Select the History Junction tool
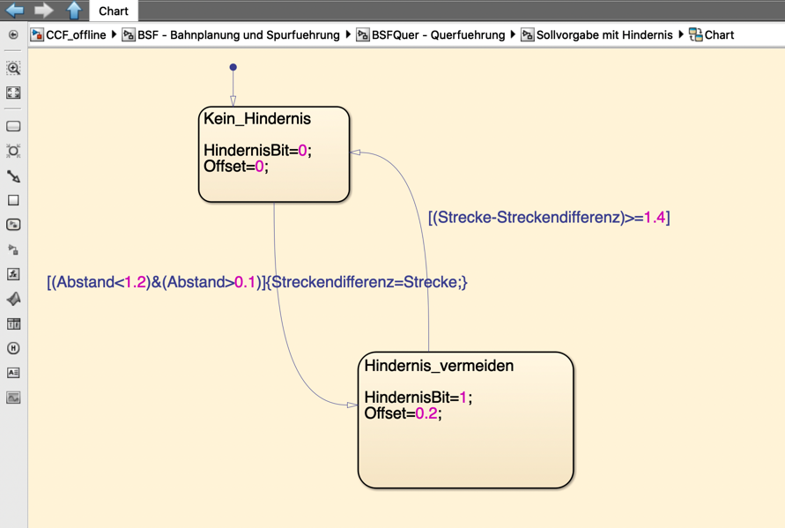The height and width of the screenshot is (528, 785). pyautogui.click(x=13, y=348)
